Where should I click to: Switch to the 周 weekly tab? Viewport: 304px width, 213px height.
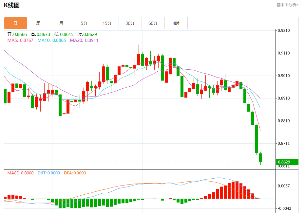click(38, 23)
